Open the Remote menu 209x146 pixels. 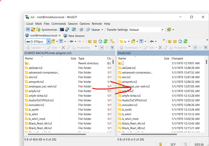coord(97,24)
